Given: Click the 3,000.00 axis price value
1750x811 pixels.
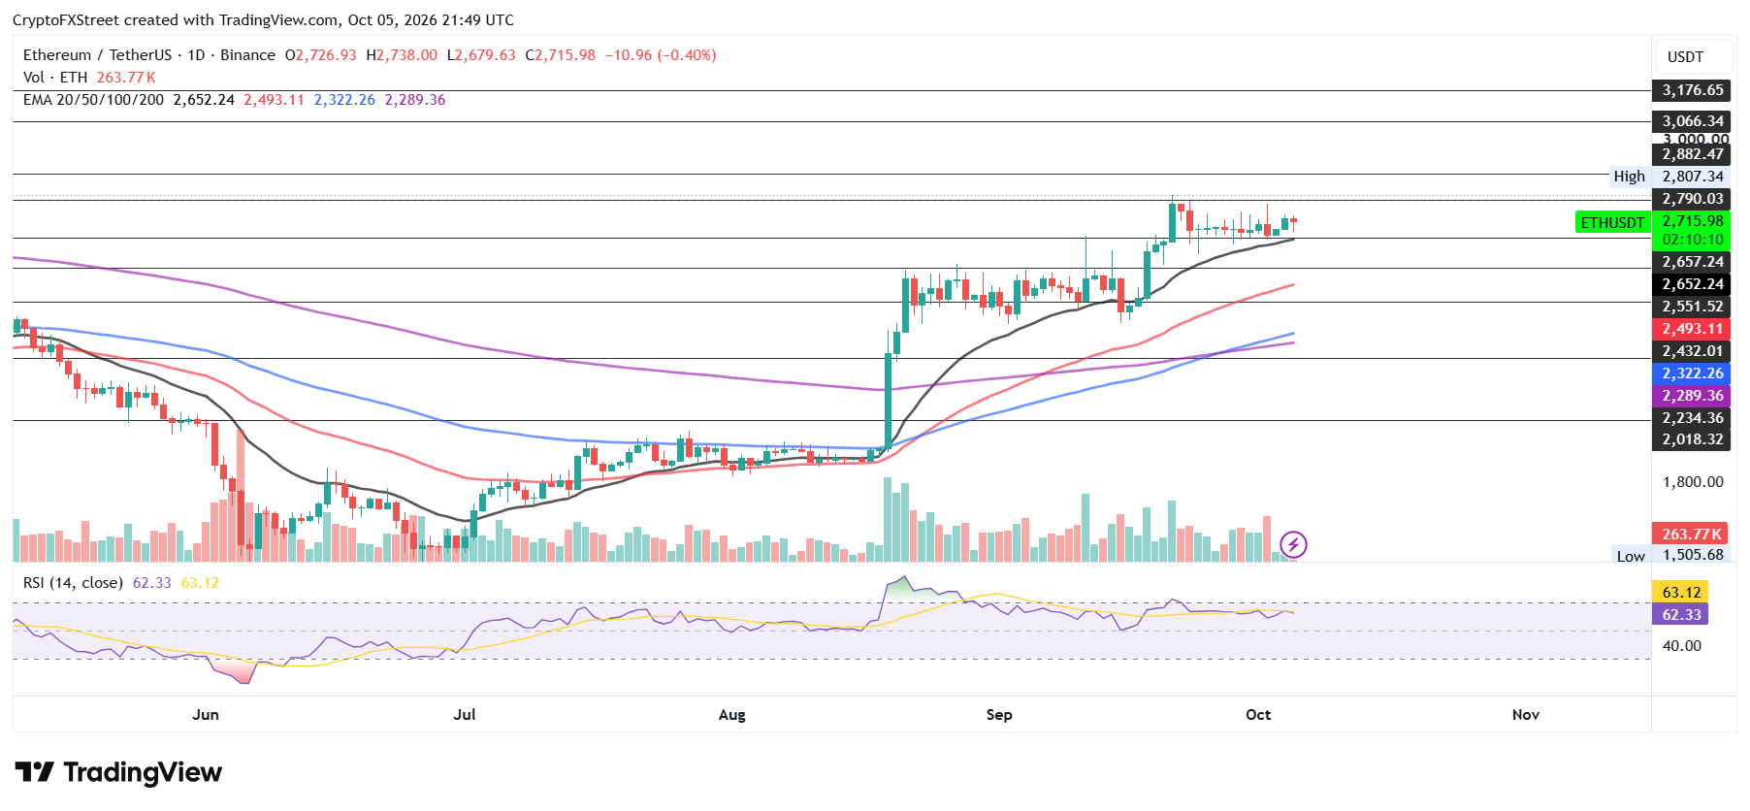Looking at the screenshot, I should tap(1695, 139).
